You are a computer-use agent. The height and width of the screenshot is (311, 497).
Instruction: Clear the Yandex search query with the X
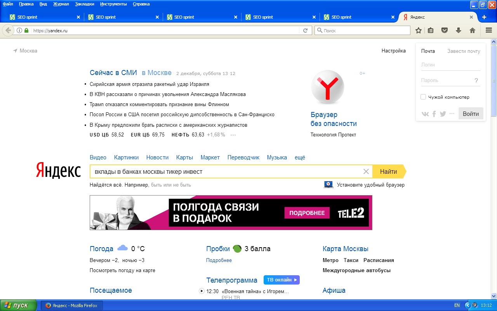click(366, 171)
